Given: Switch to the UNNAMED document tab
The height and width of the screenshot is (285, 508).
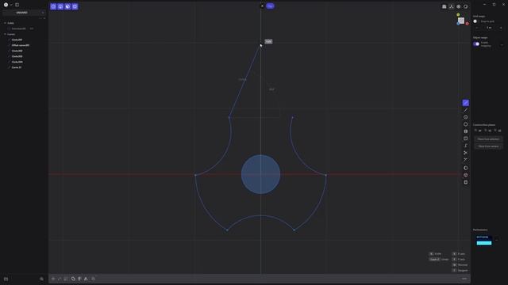Looking at the screenshot, I should click(21, 13).
